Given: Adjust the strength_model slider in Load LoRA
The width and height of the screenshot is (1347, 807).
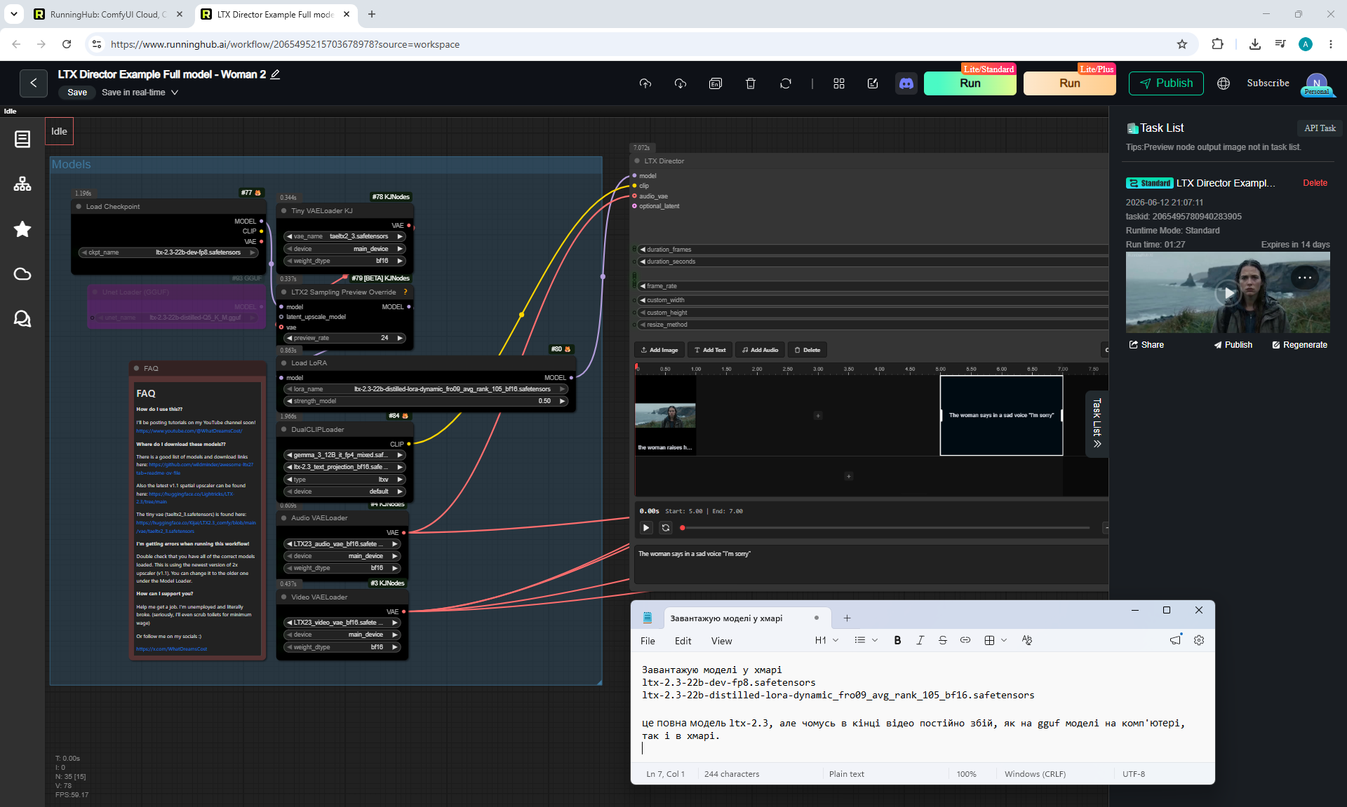Looking at the screenshot, I should 426,401.
